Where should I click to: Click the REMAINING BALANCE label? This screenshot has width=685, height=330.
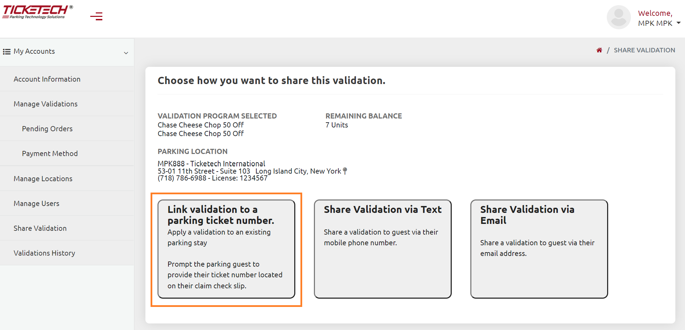(364, 116)
